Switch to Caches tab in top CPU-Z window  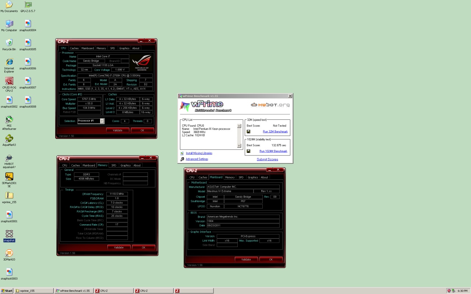pos(74,48)
